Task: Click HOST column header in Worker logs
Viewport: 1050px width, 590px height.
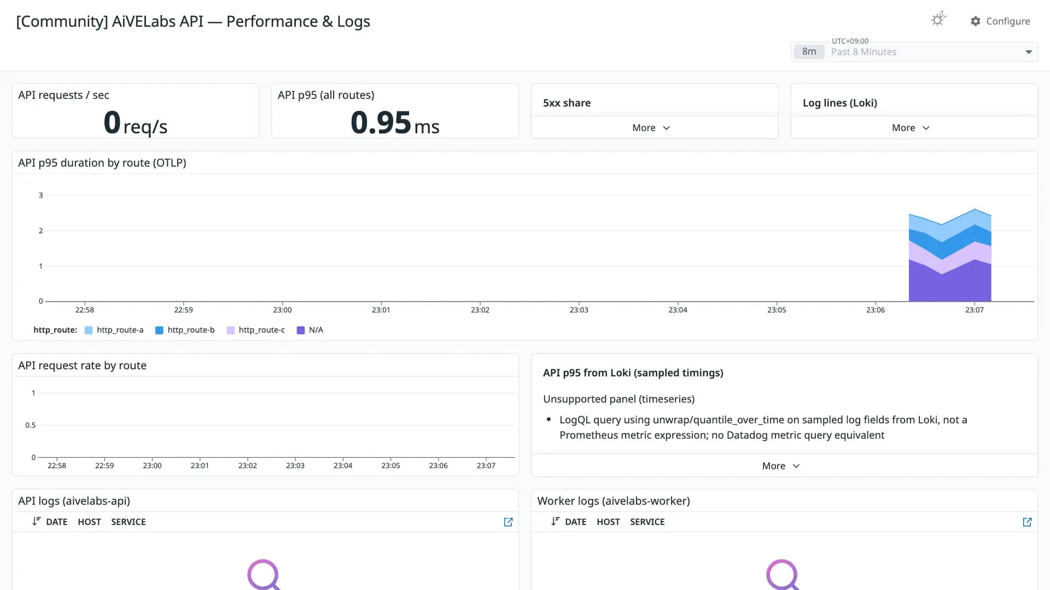Action: tap(608, 522)
